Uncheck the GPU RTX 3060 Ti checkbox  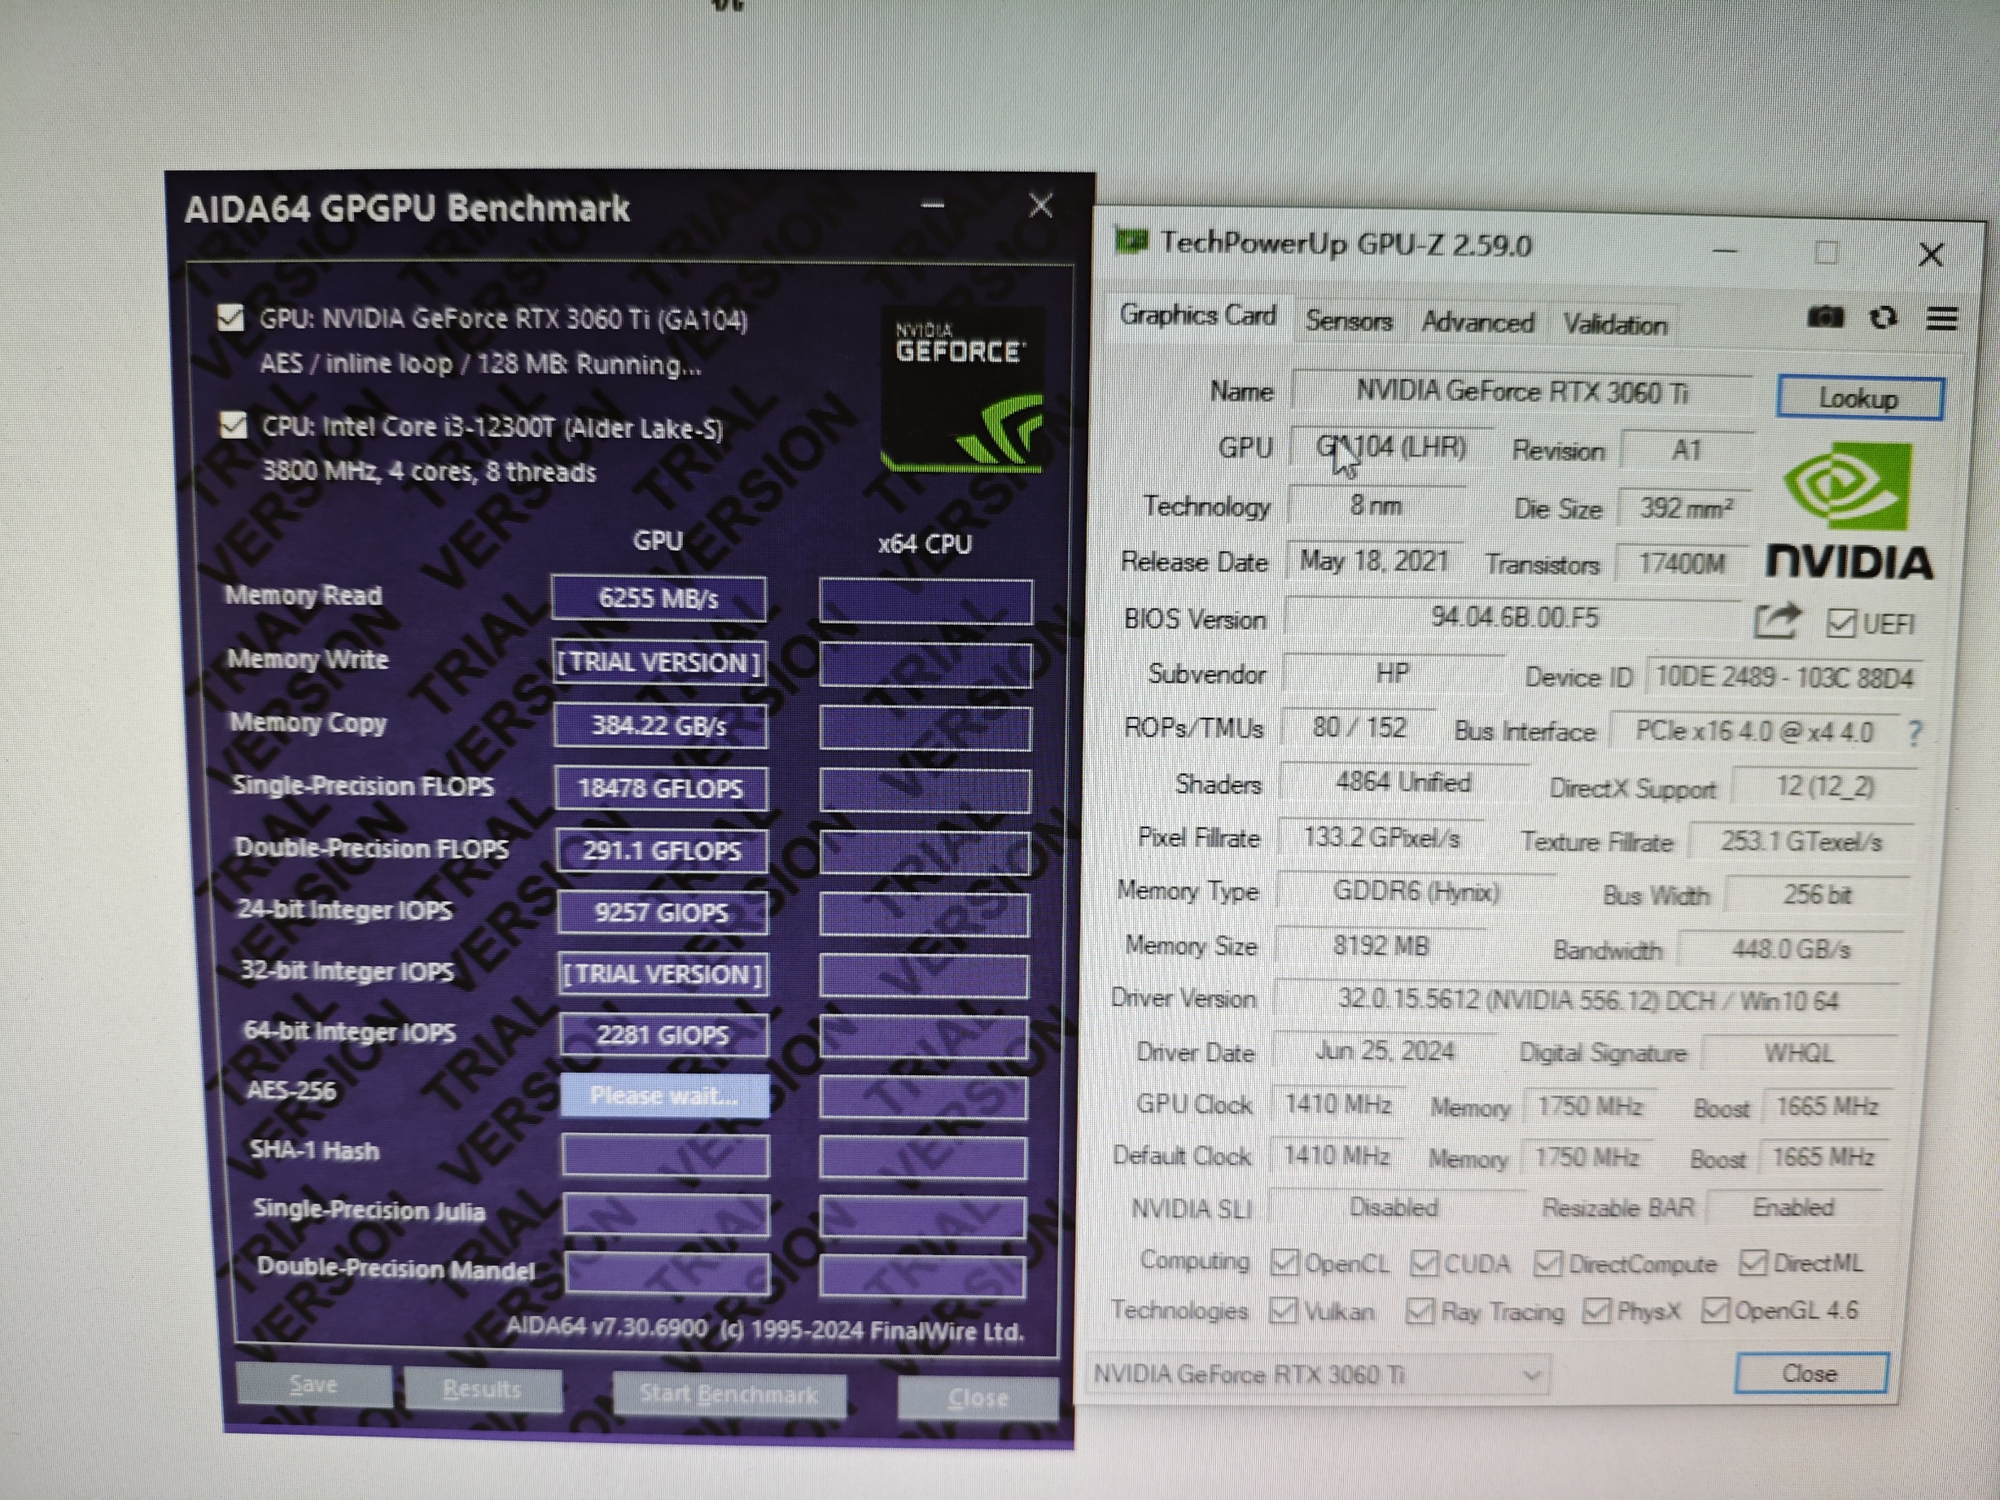point(231,318)
